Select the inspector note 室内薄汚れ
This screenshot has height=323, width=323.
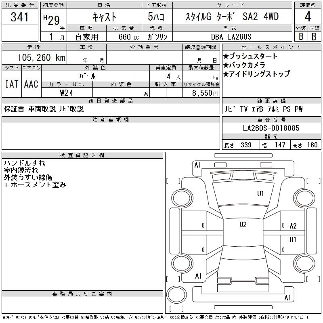(21, 170)
